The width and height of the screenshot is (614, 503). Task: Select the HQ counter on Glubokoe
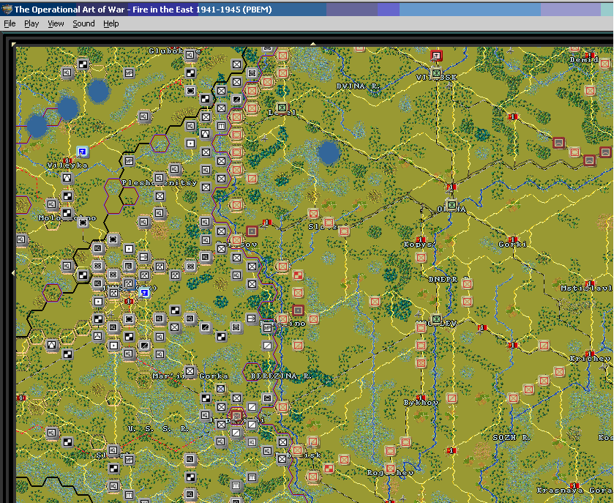190,55
